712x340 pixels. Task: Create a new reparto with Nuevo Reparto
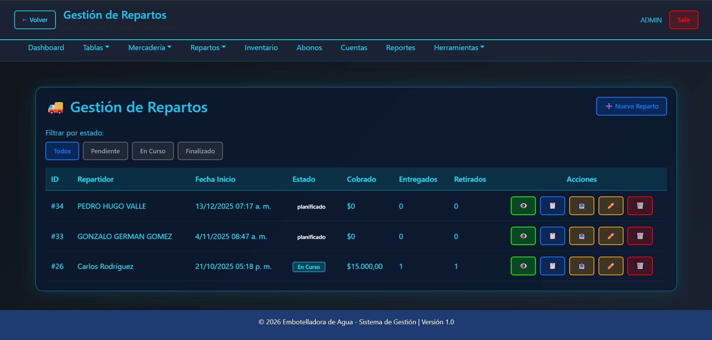pyautogui.click(x=631, y=106)
